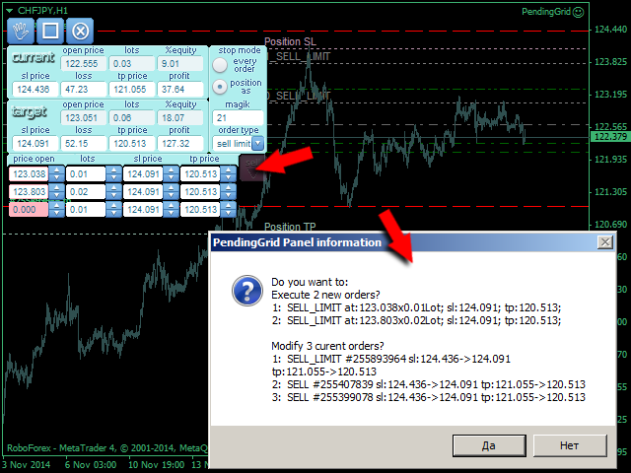Click the pink 0.000 price open field
631x473 pixels.
tap(27, 209)
